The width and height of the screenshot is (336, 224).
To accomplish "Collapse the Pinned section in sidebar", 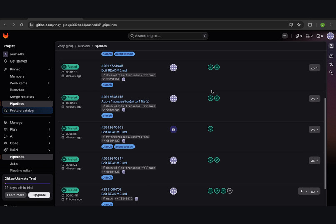I will [49, 69].
